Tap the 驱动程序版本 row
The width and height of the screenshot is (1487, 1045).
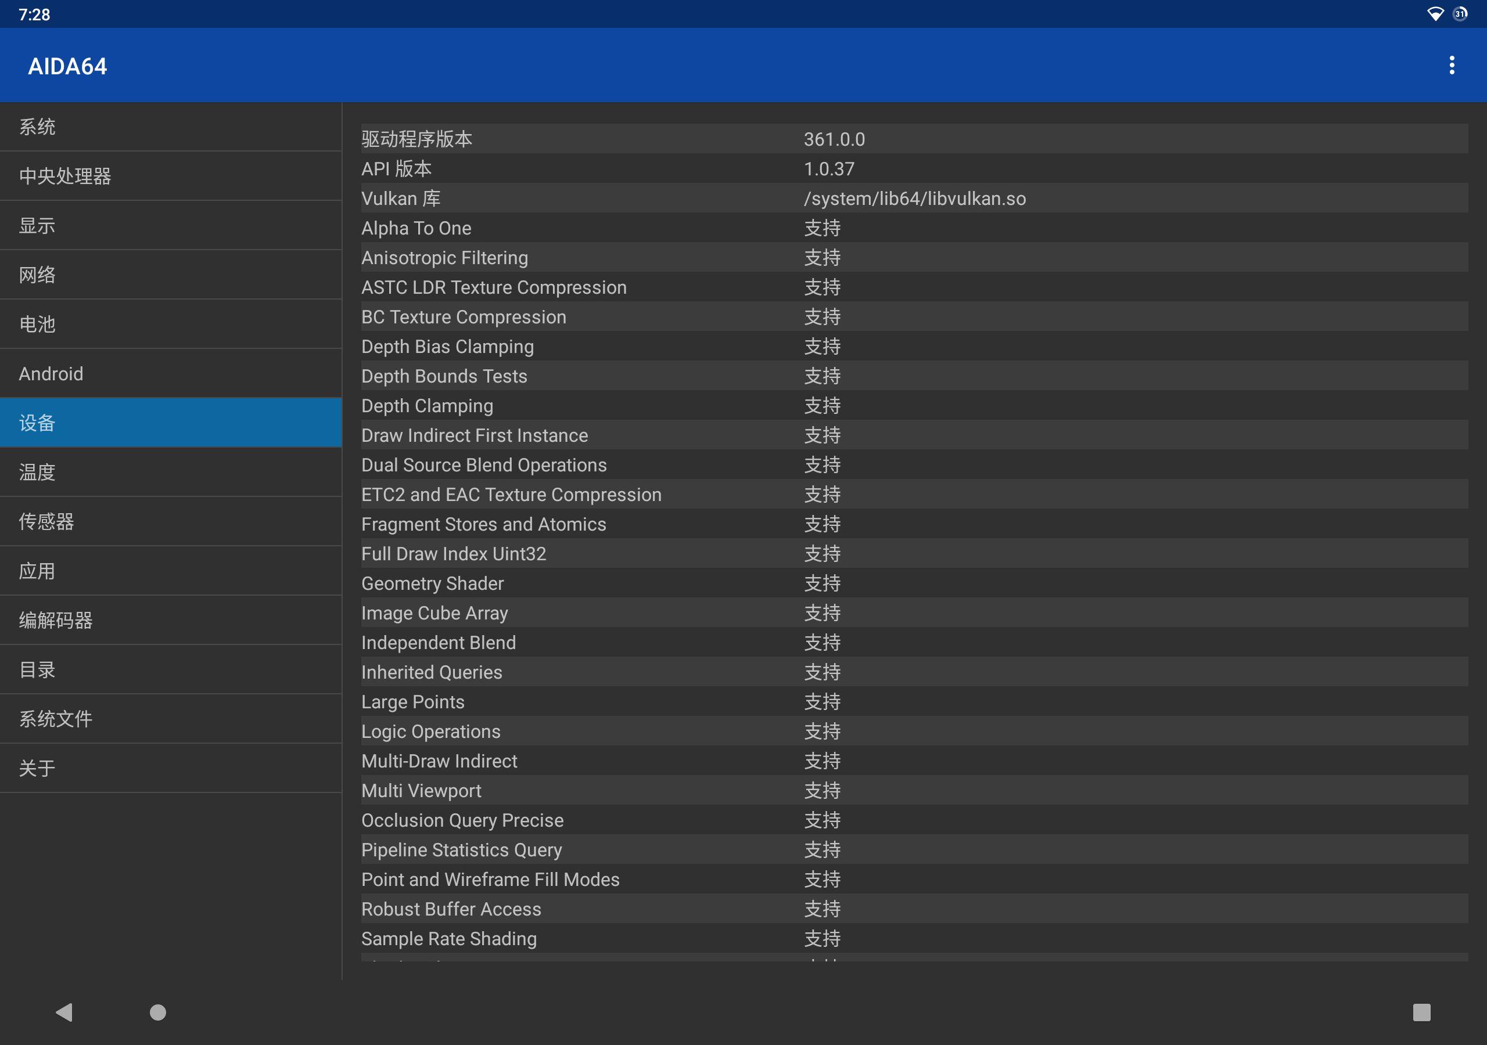click(x=914, y=139)
